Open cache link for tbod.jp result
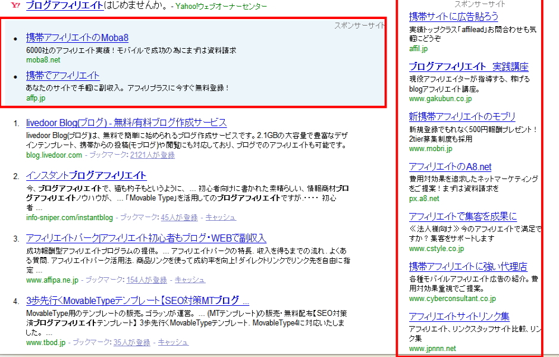 (173, 343)
